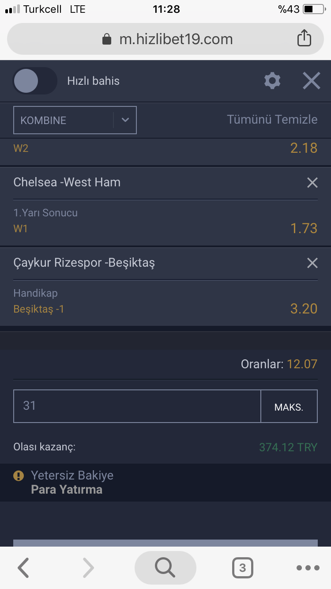The image size is (331, 589).
Task: Open the Para Yatırma deposit link
Action: [x=67, y=490]
